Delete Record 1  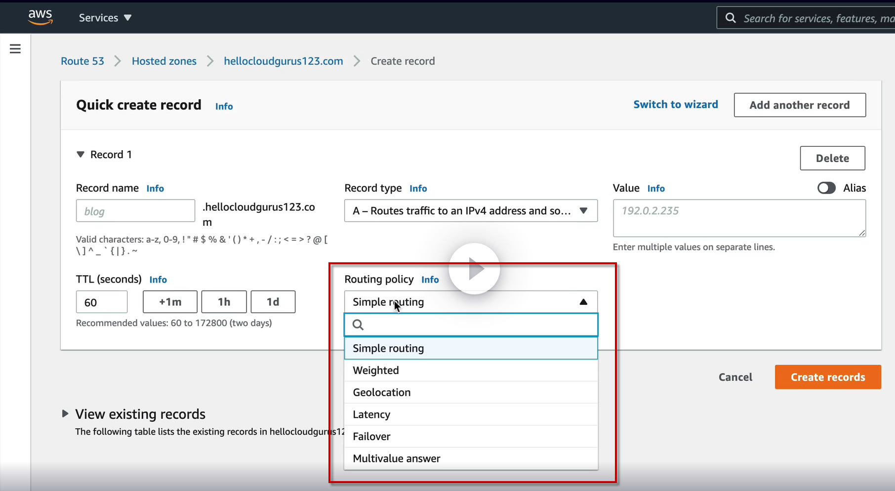click(x=832, y=158)
